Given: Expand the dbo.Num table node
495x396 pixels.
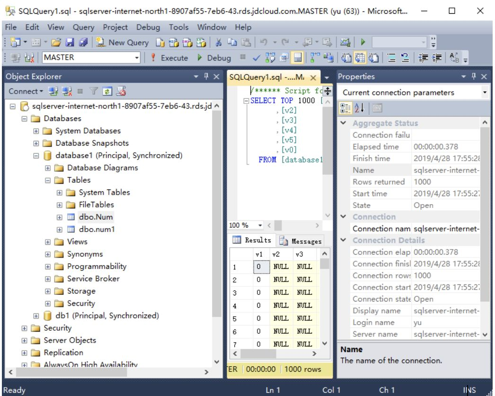Looking at the screenshot, I should pos(59,217).
